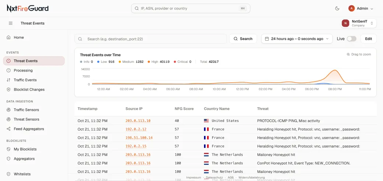Viewport: 383px width, 181px height.
Task: Click the NxtFireGuard logo
Action: [x=28, y=8]
